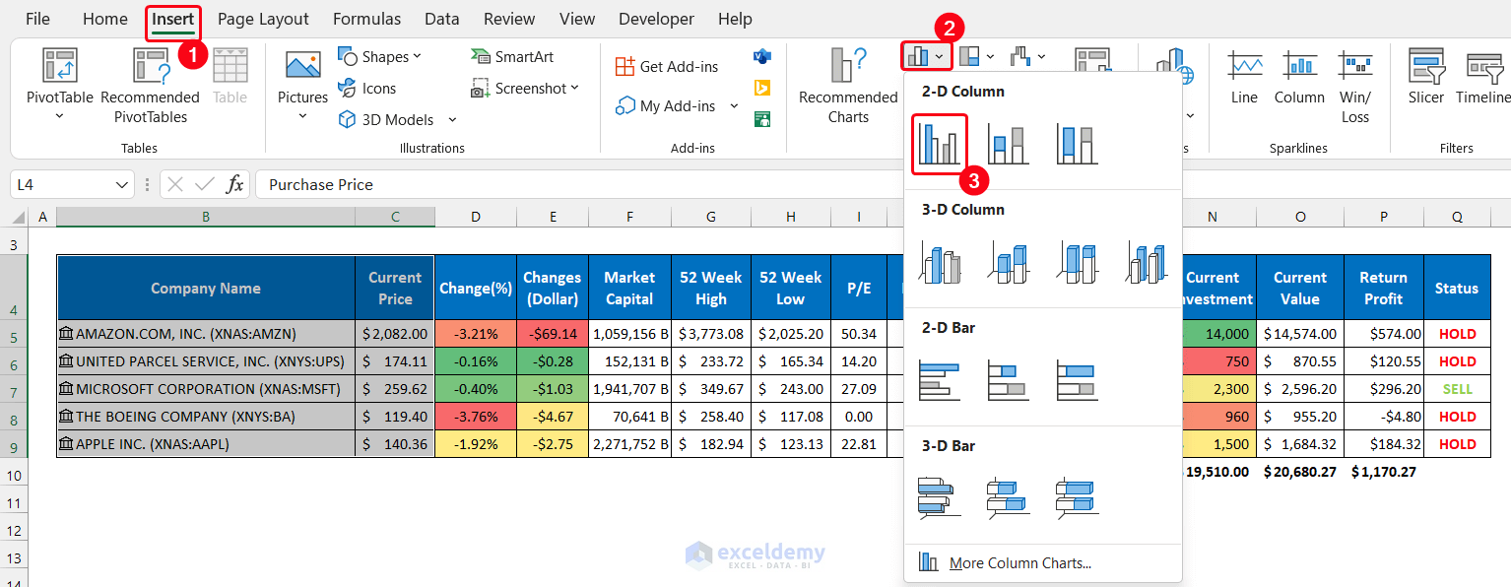Open the File tab

click(x=37, y=19)
